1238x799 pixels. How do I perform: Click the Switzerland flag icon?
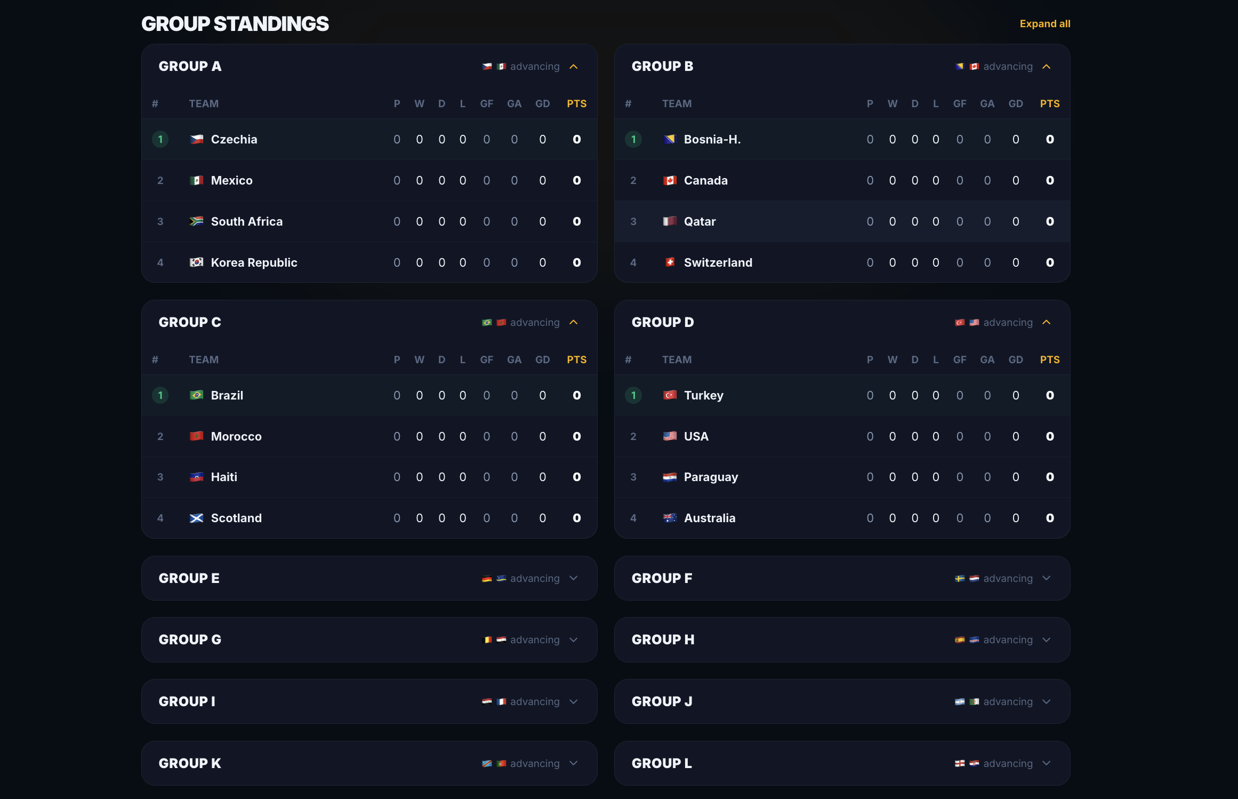pyautogui.click(x=670, y=262)
